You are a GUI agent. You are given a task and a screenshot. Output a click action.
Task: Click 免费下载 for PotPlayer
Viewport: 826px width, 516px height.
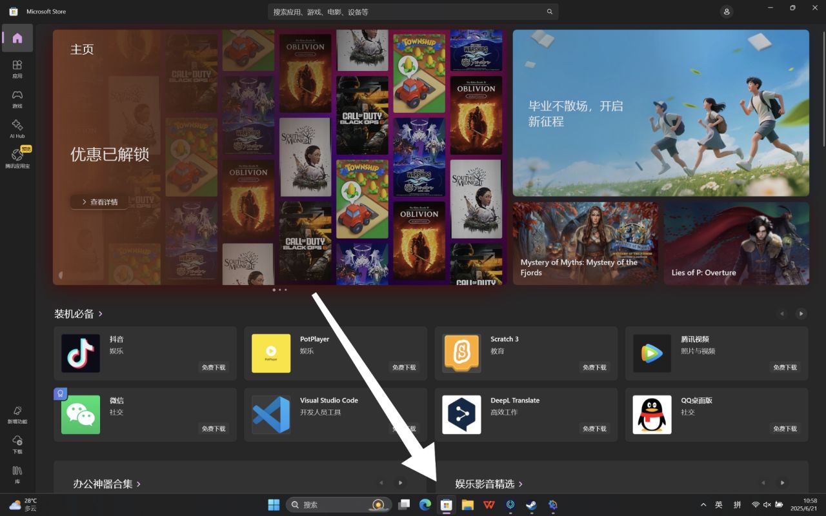click(404, 367)
